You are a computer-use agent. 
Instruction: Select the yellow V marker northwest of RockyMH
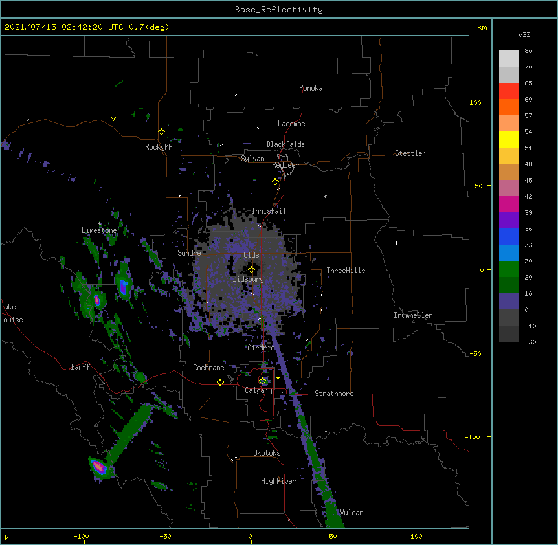(113, 119)
